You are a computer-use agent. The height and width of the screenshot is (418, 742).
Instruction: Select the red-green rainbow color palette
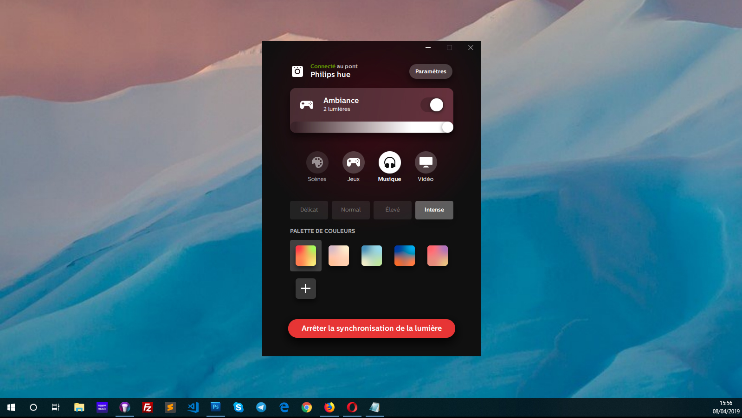305,256
